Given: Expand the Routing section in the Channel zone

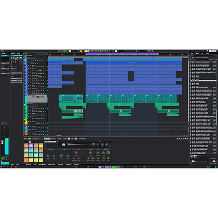Looking at the screenshot, I should pos(5,63).
